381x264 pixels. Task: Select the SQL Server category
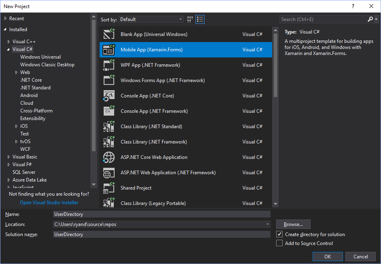[24, 172]
